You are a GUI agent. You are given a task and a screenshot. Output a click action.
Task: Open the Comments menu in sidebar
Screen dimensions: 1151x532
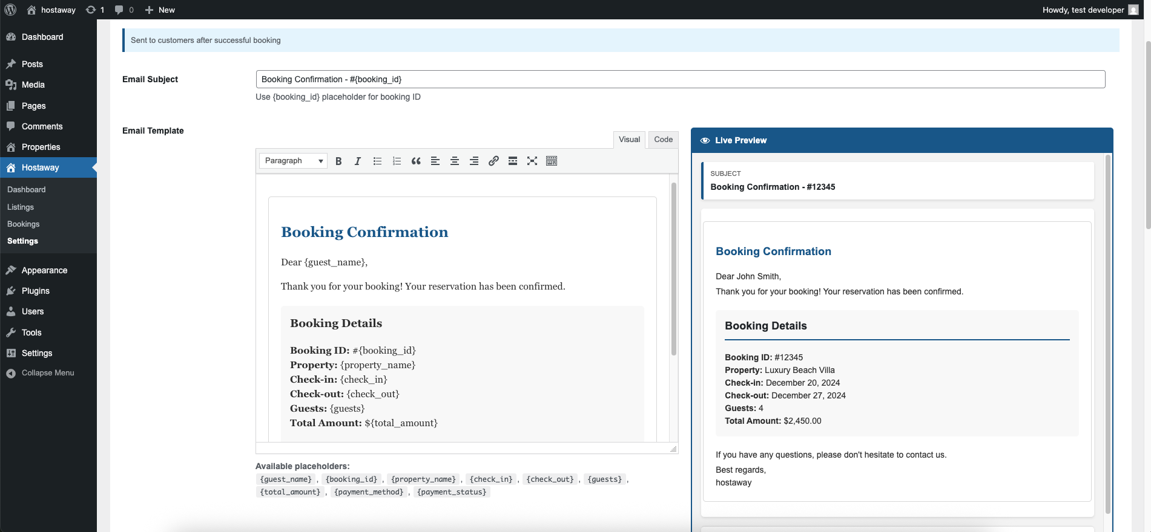pos(48,126)
